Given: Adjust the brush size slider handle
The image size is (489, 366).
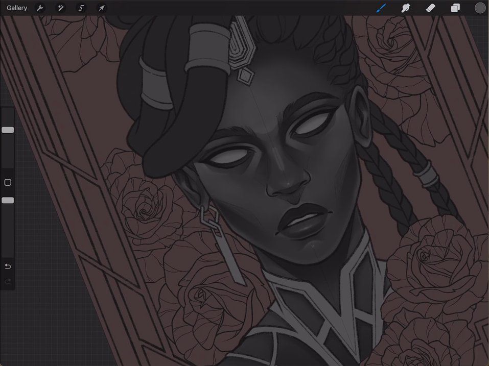Looking at the screenshot, I should [8, 130].
